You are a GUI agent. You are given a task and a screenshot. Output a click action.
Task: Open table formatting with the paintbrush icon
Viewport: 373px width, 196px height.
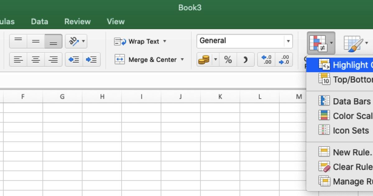[353, 42]
